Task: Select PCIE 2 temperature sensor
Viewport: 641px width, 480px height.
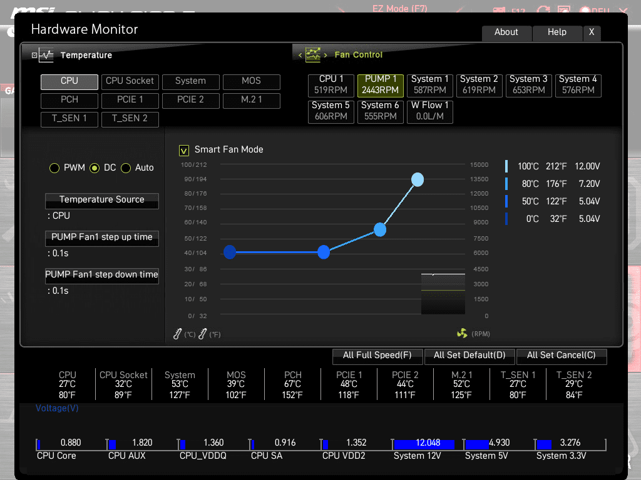Action: (x=190, y=101)
